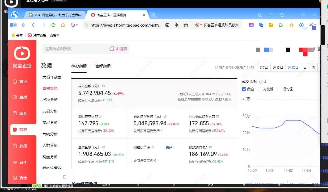Viewport: 328px width, 192px height.
Task: Select 场次分析 in data menu
Action: tap(50, 100)
